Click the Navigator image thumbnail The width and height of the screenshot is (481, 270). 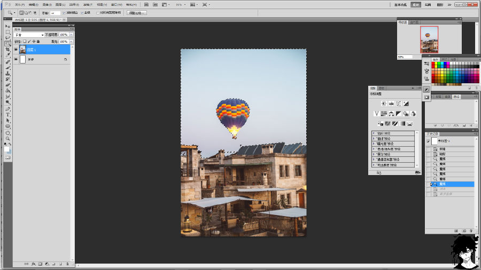(x=429, y=39)
